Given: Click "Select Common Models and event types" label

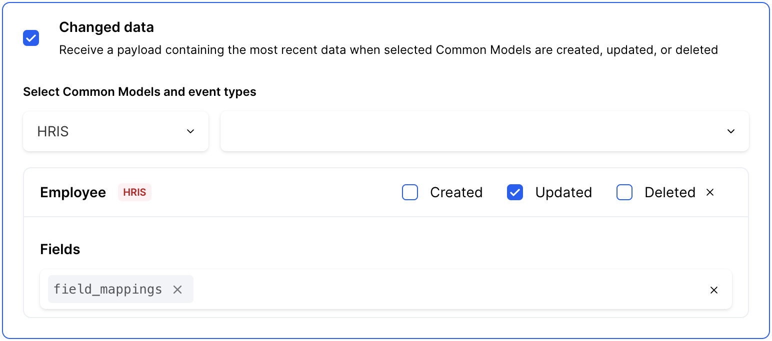Looking at the screenshot, I should coord(139,92).
